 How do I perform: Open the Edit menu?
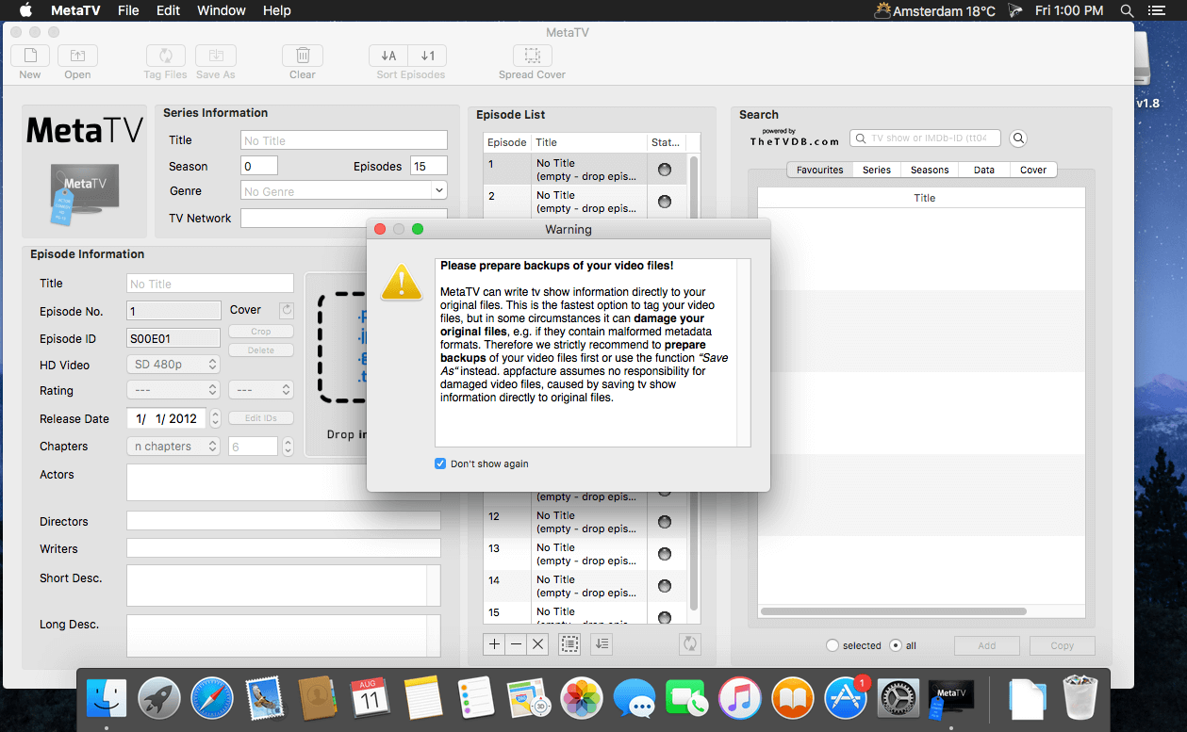(x=168, y=10)
